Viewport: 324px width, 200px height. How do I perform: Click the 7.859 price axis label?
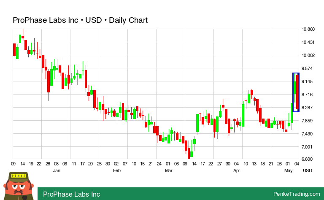307,121
